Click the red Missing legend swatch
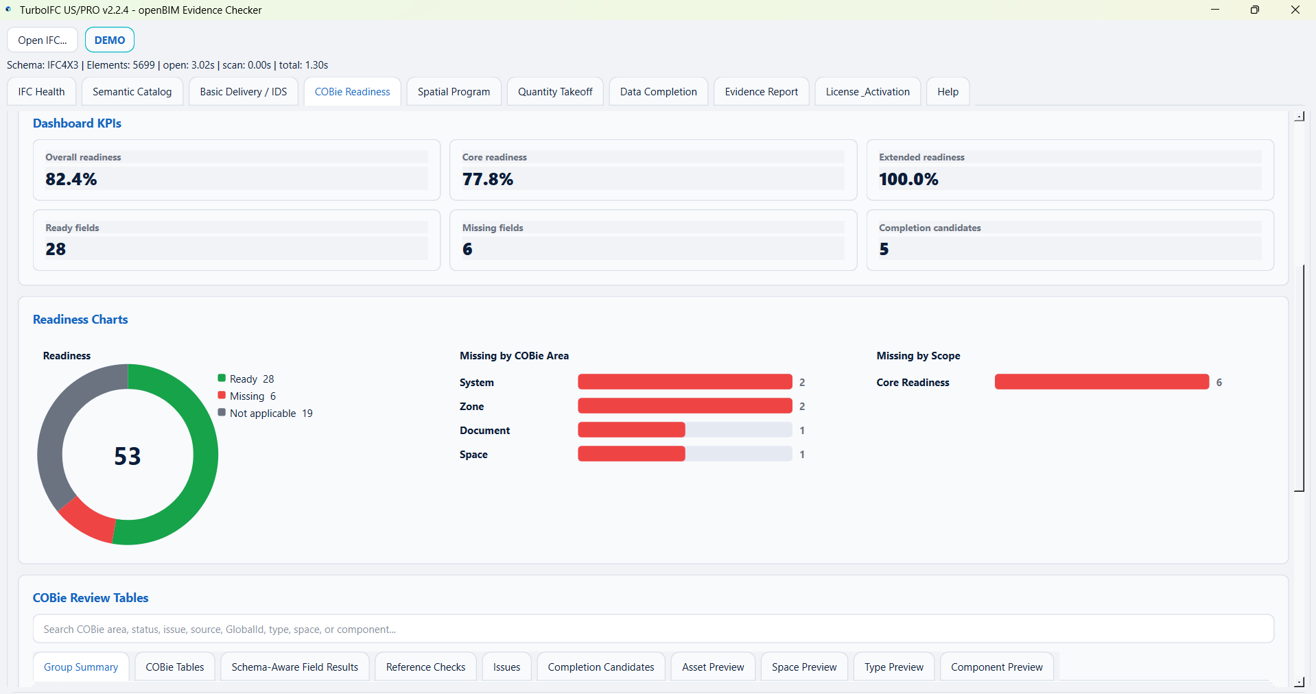Viewport: 1316px width, 694px height. click(x=222, y=395)
